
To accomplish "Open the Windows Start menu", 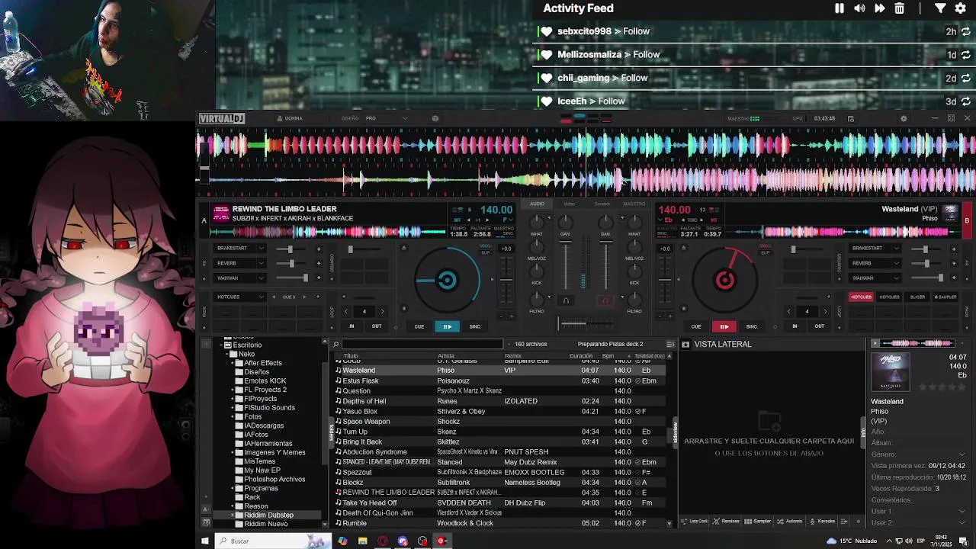I will 204,541.
